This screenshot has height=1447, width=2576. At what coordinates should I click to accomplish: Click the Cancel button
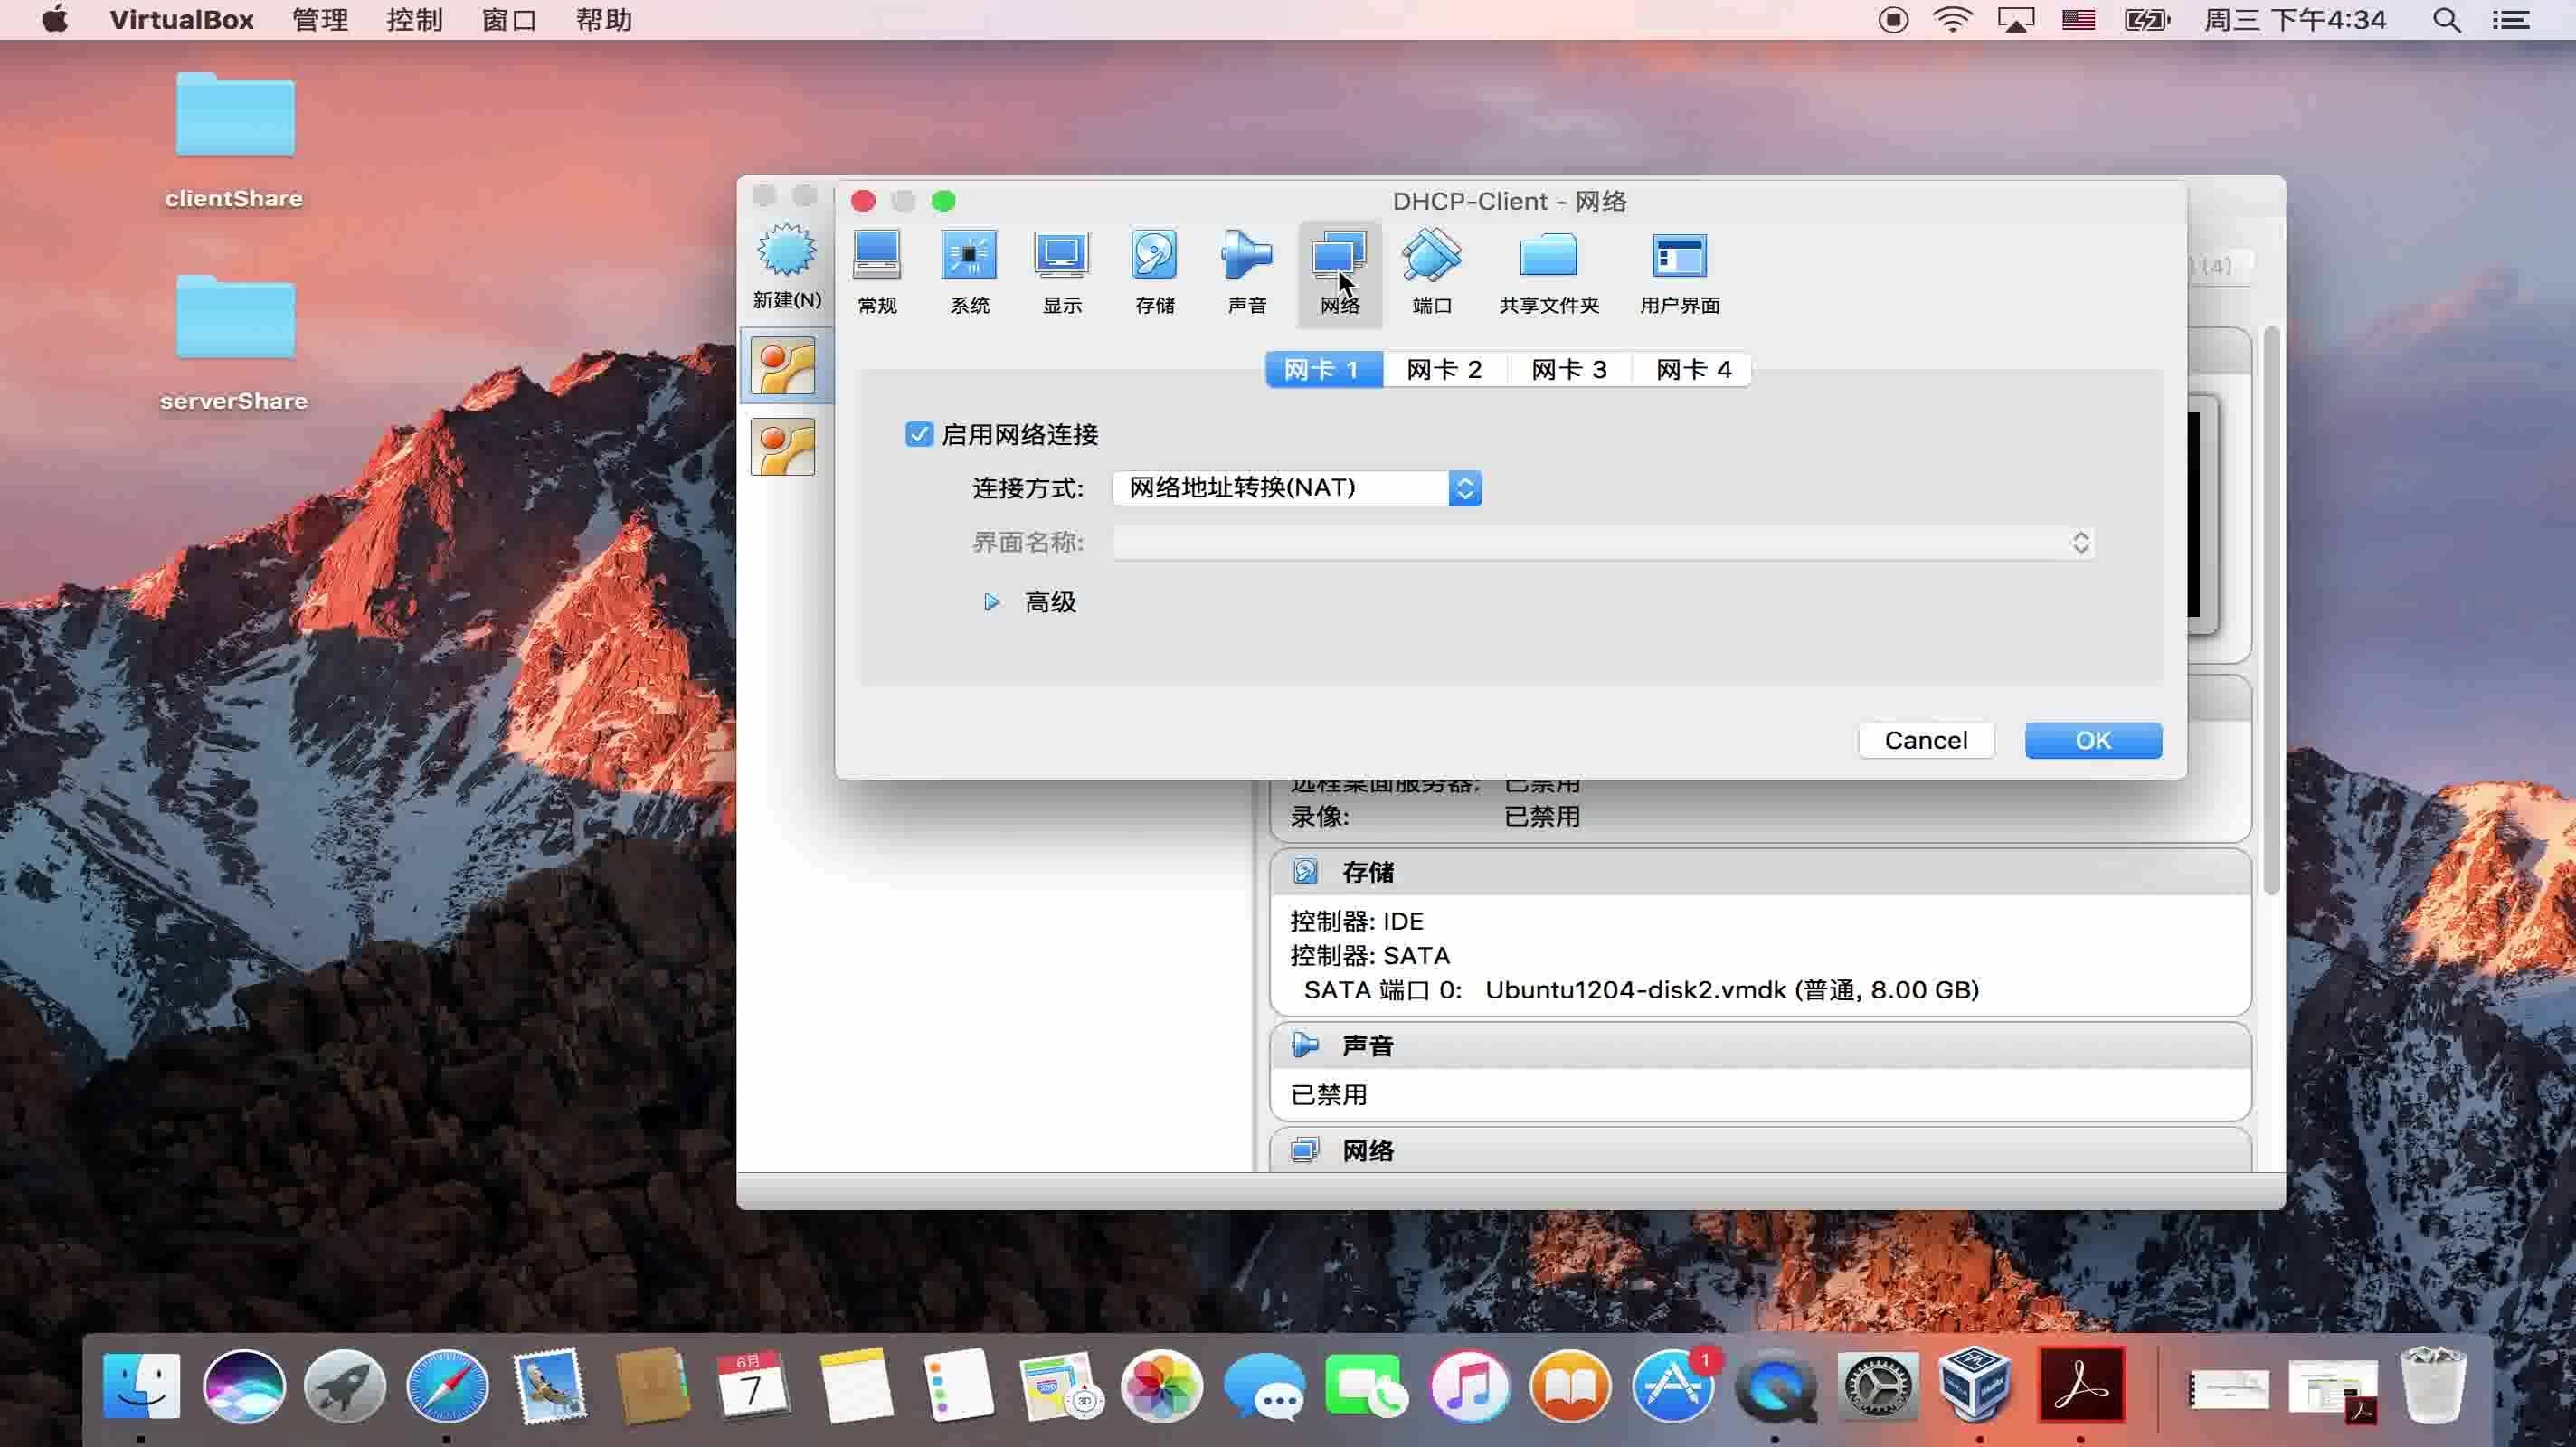point(1925,741)
